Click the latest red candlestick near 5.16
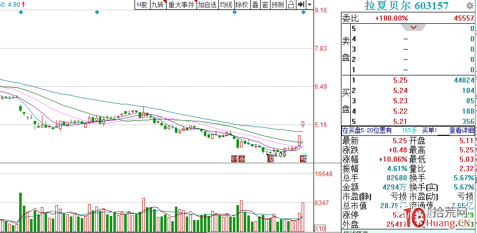 point(303,124)
